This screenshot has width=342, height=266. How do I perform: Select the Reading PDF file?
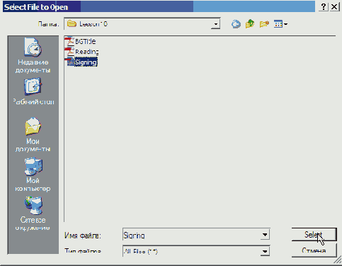point(82,52)
